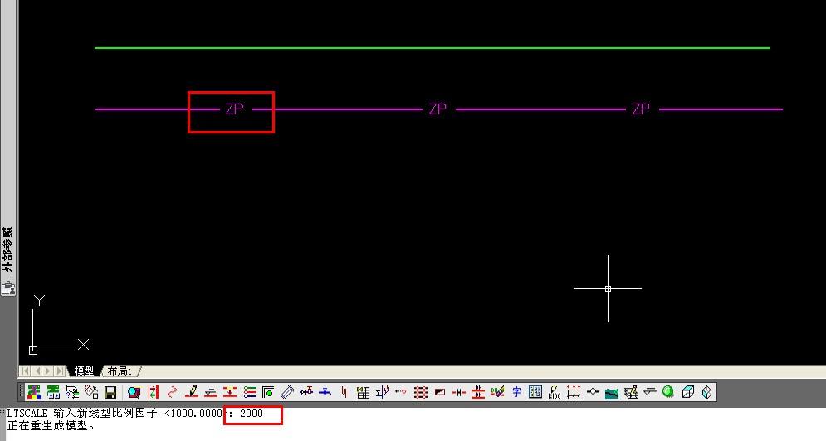826x441 pixels.
Task: Click the rotated-squares transform icon
Action: [x=91, y=392]
